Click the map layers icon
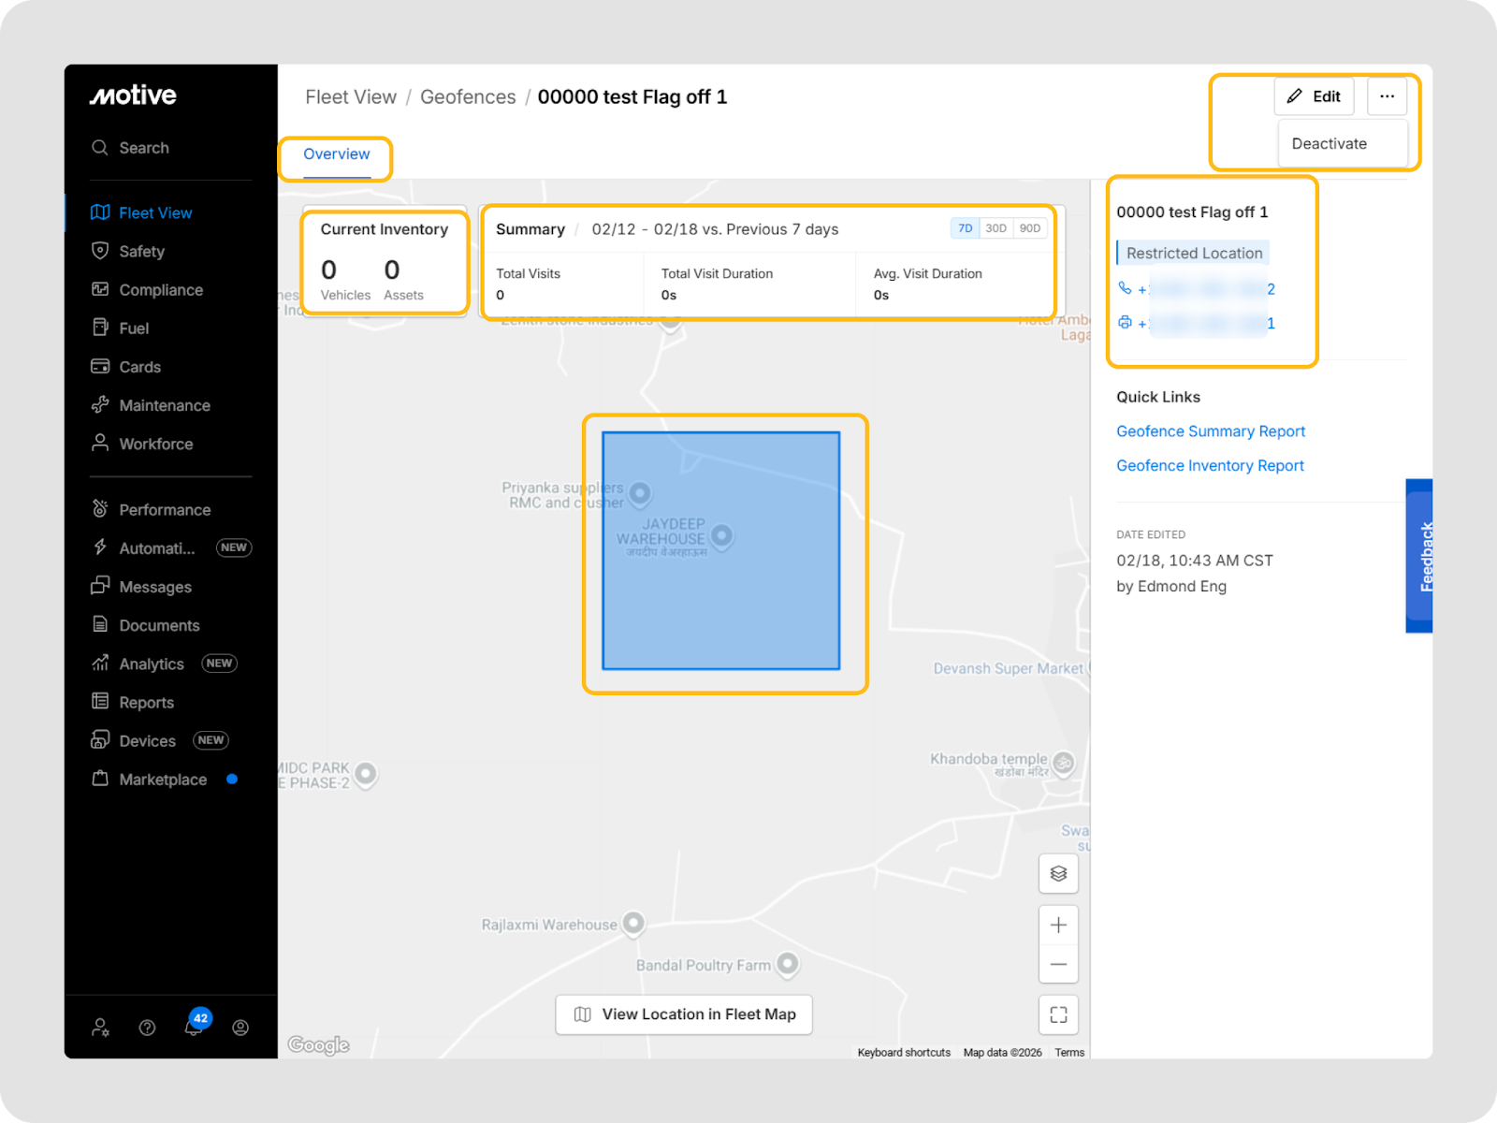Screen dimensions: 1497x1123 (1058, 873)
